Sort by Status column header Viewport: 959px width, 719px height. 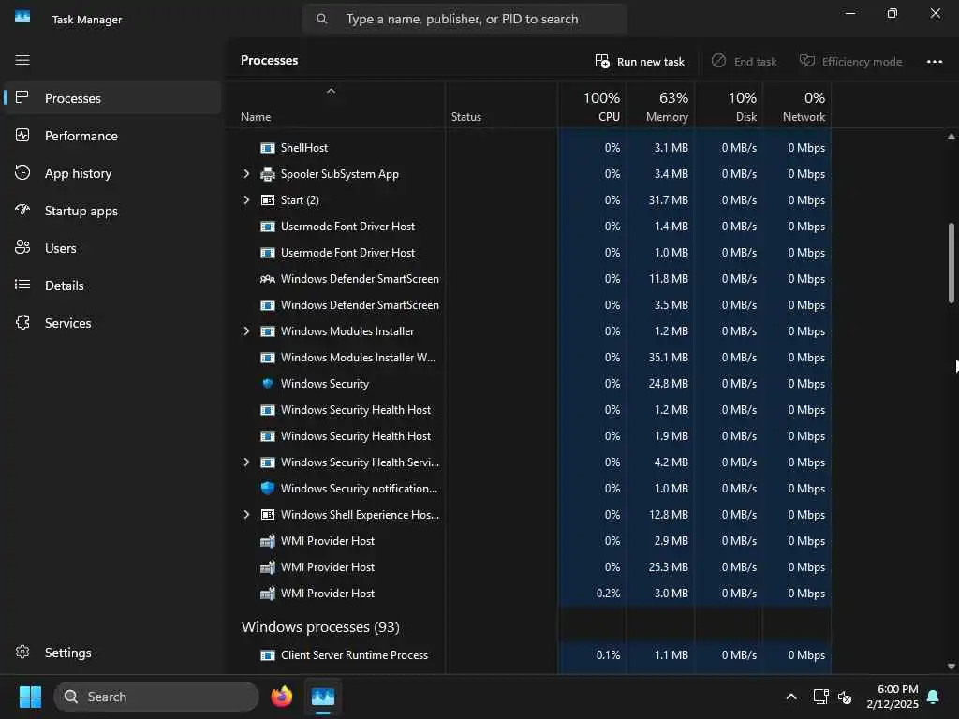[502, 106]
